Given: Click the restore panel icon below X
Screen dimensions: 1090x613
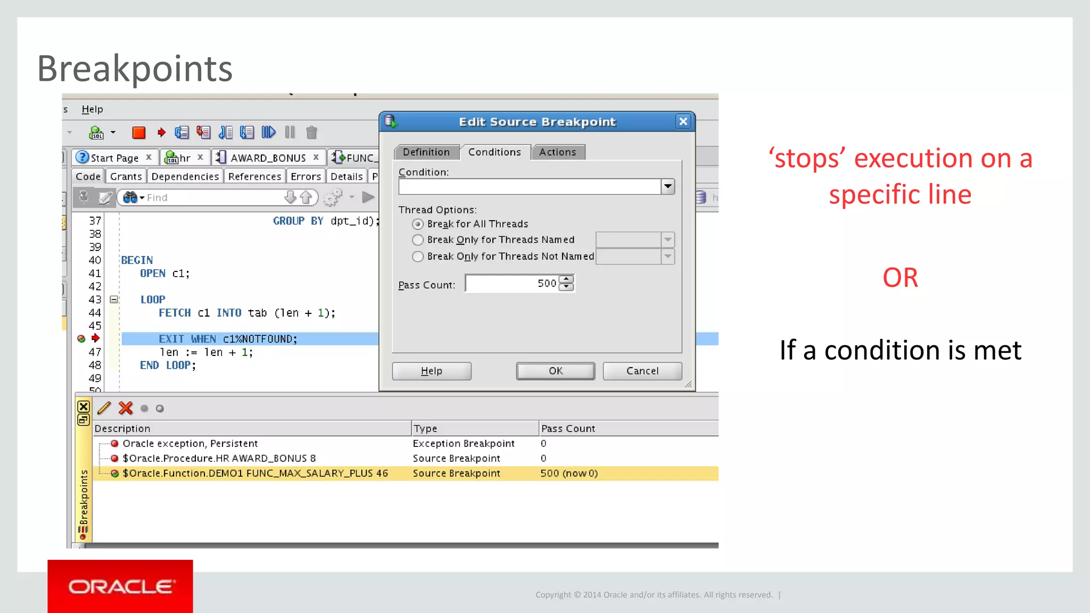Looking at the screenshot, I should [84, 420].
